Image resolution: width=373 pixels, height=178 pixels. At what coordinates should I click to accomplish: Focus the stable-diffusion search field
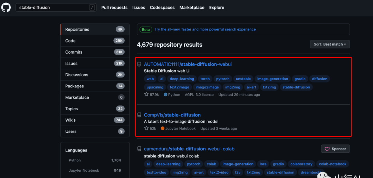[x=56, y=8]
